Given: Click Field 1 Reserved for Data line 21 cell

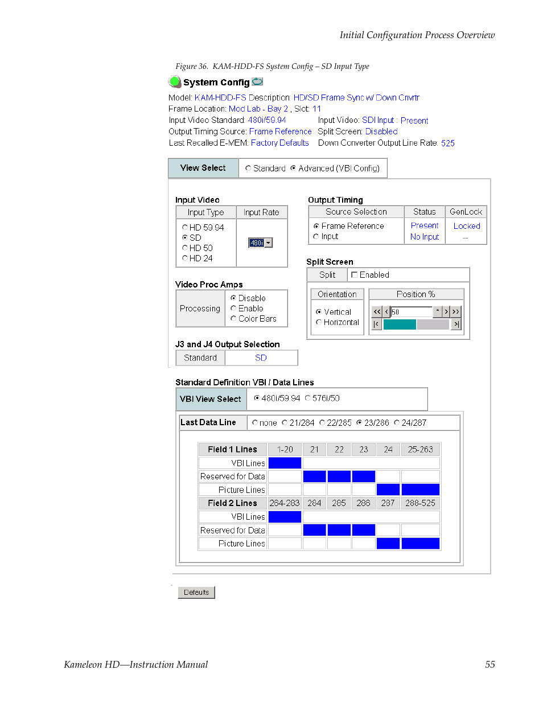Looking at the screenshot, I should (x=314, y=476).
